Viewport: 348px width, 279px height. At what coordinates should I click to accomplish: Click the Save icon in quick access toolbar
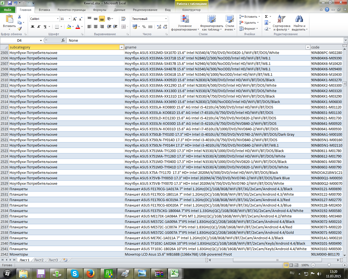click(10, 3)
